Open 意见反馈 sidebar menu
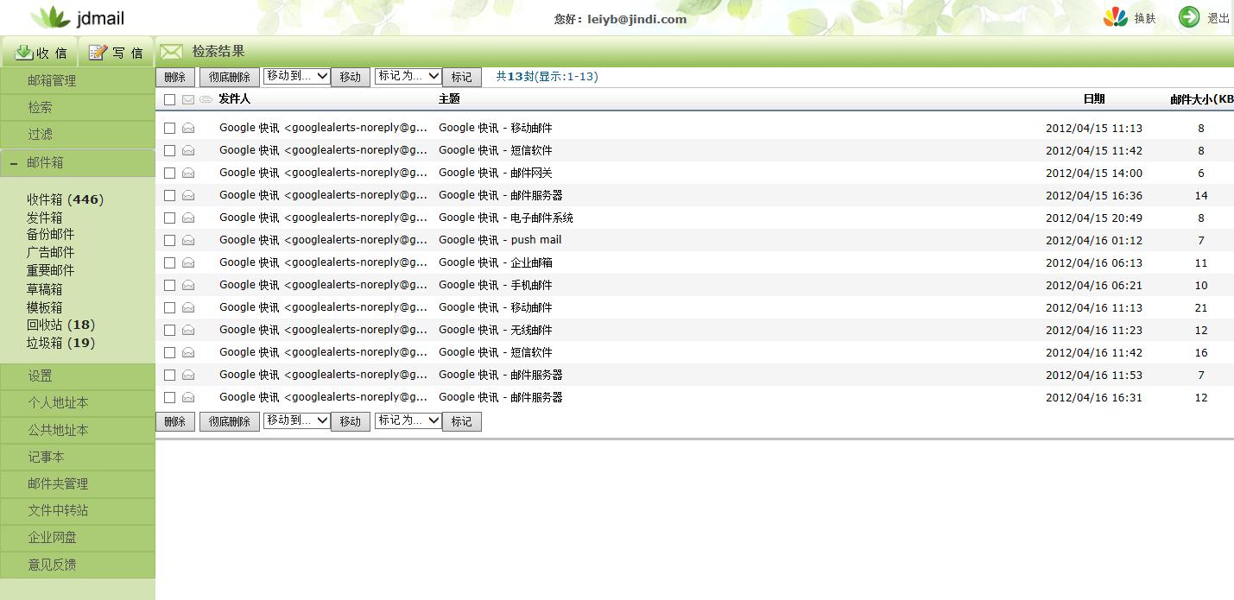The image size is (1234, 600). pos(78,565)
